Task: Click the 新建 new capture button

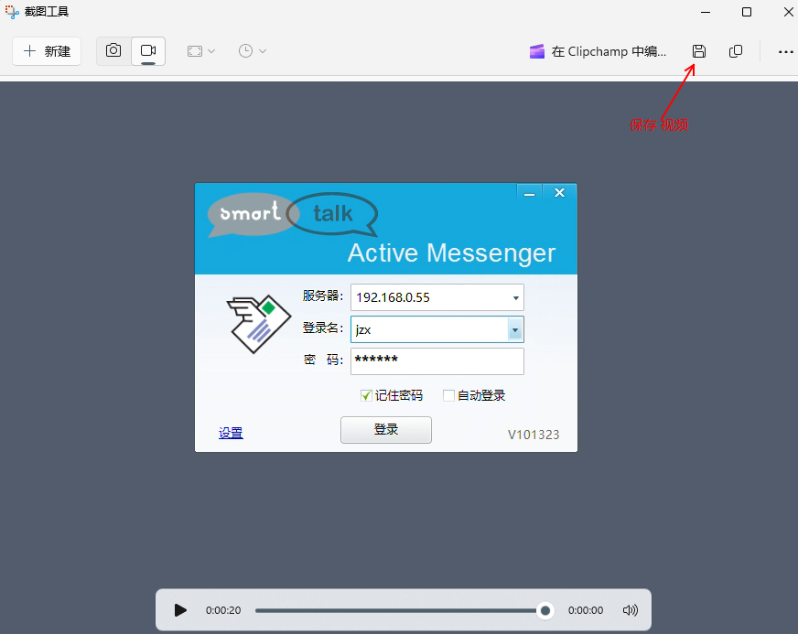Action: coord(47,51)
